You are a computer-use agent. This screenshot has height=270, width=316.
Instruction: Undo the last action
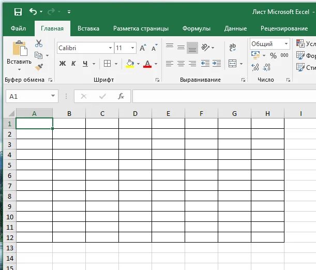point(33,11)
